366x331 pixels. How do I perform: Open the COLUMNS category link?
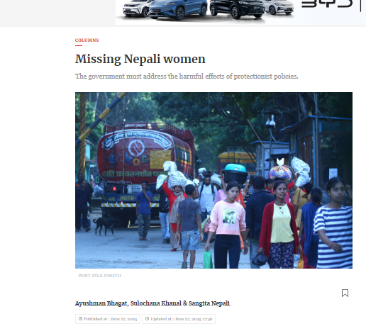(x=87, y=40)
